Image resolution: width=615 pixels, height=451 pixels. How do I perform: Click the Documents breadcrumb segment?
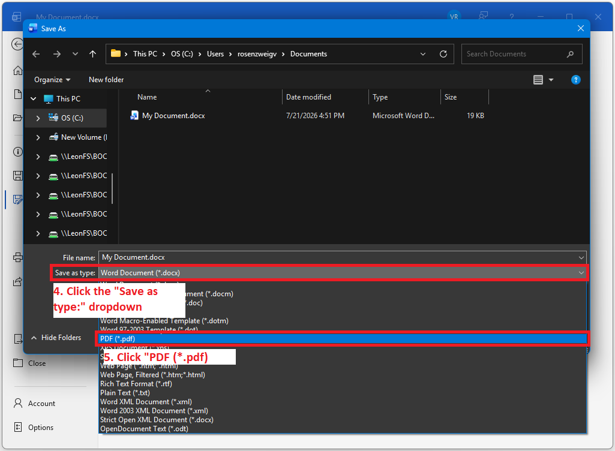(308, 54)
